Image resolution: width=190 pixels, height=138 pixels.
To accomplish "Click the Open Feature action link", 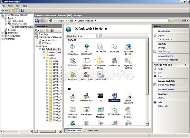I will (x=164, y=31).
